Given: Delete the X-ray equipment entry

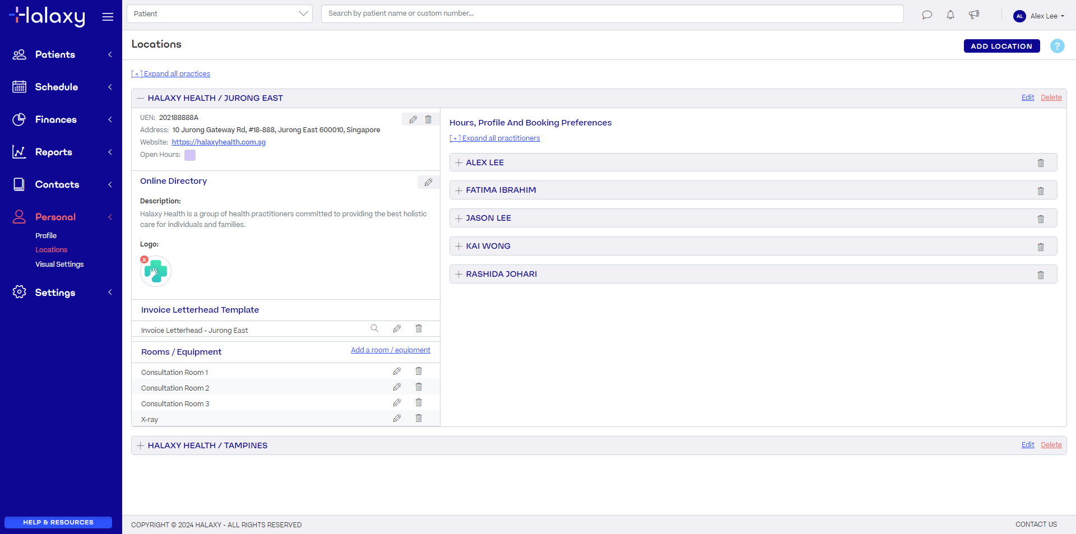Looking at the screenshot, I should tap(419, 418).
